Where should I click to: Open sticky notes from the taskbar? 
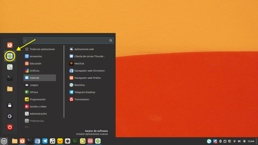(83, 141)
